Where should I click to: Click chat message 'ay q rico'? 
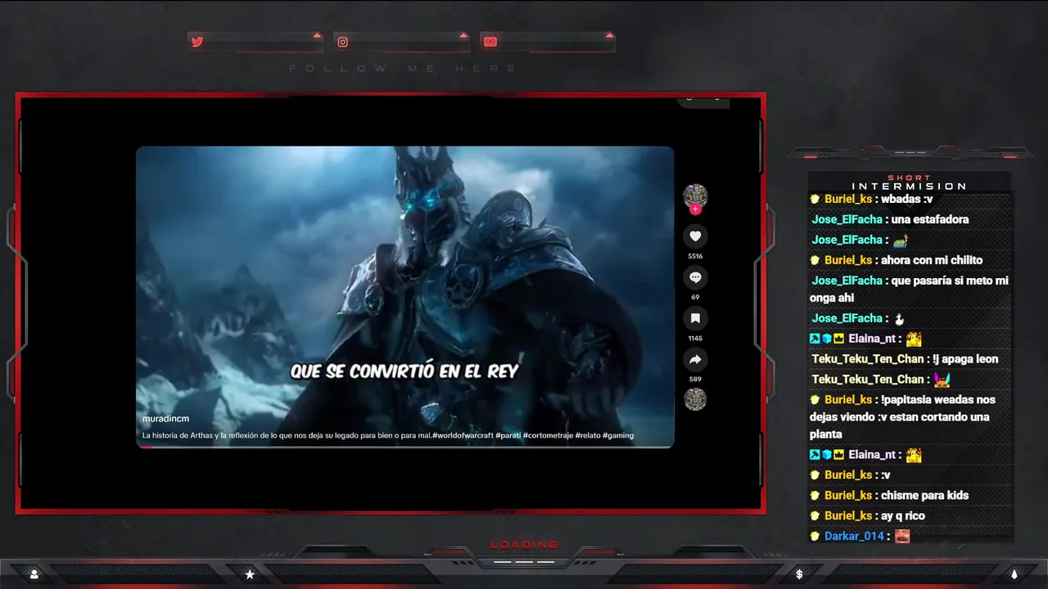coord(903,515)
